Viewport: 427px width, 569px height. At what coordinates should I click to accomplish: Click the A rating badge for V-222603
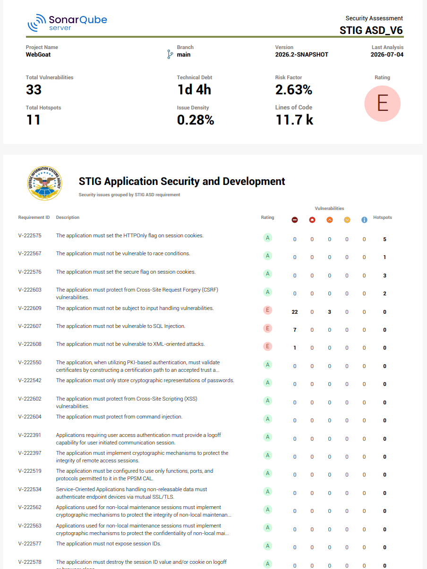pos(268,292)
